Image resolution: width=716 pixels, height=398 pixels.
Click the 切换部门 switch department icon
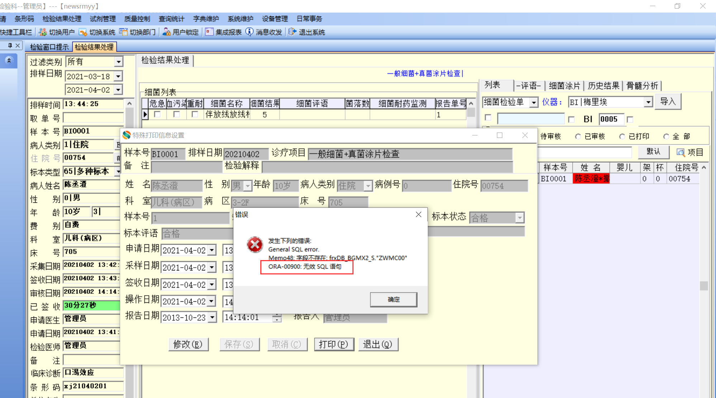coord(123,32)
